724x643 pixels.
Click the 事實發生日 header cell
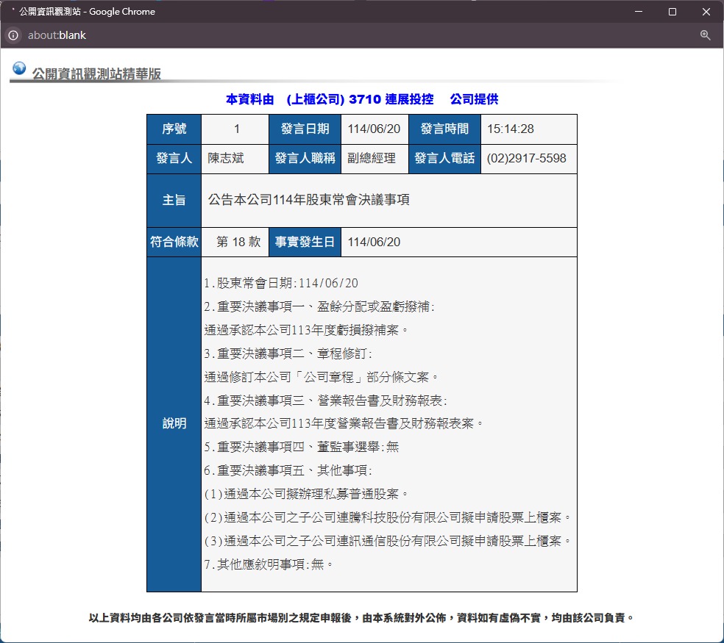[305, 243]
